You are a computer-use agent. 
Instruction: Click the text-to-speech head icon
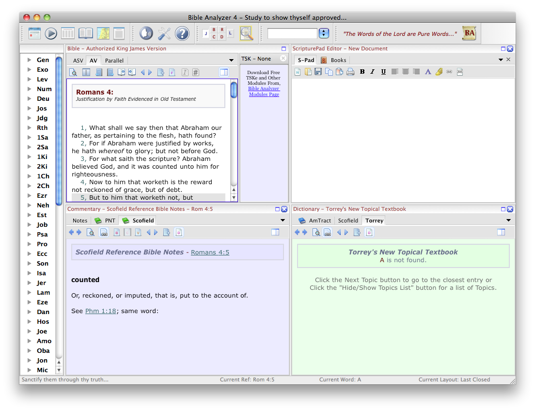[x=146, y=33]
